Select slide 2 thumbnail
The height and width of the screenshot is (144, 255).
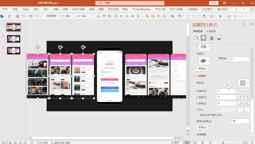(14, 39)
